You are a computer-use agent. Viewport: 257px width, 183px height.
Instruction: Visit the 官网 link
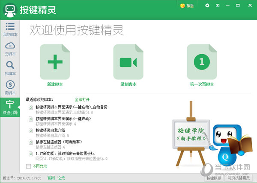pyautogui.click(x=51, y=178)
